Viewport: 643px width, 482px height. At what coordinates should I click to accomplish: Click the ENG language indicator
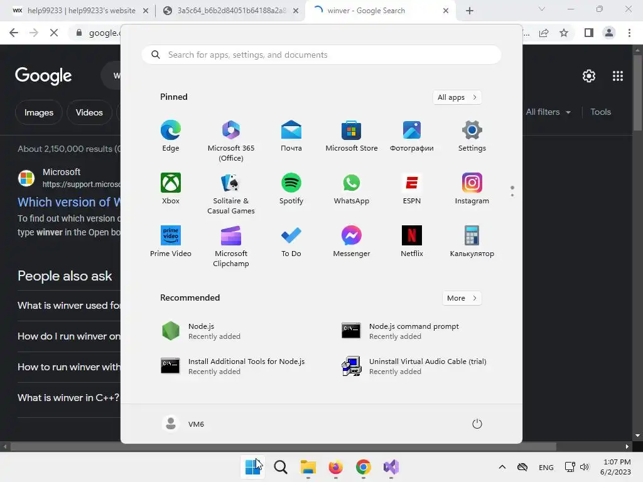tap(546, 467)
